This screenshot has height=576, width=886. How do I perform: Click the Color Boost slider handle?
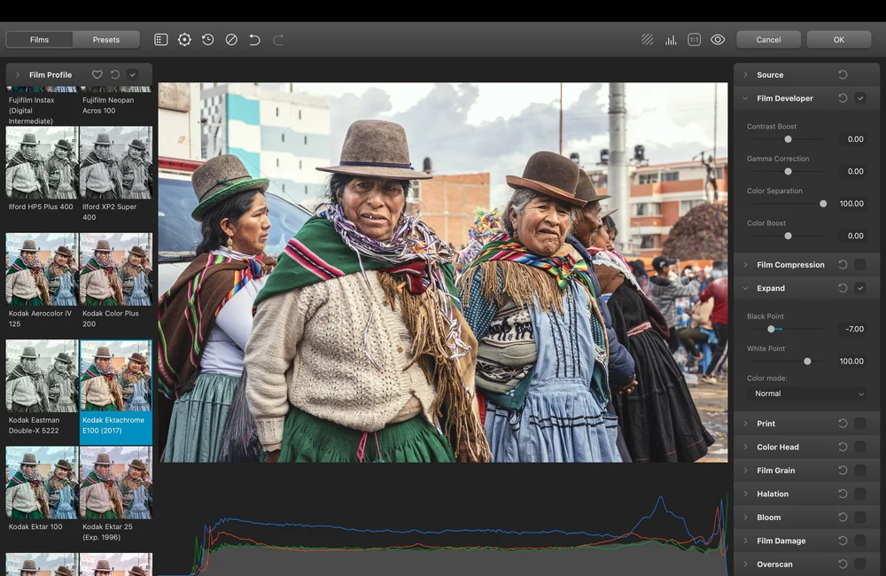788,236
